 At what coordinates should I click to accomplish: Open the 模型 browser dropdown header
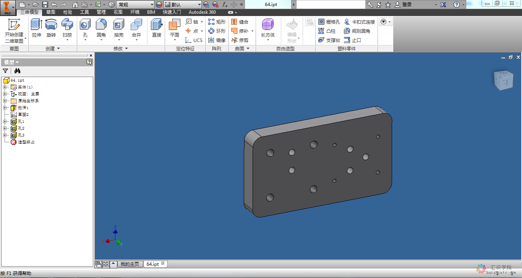tap(11, 62)
